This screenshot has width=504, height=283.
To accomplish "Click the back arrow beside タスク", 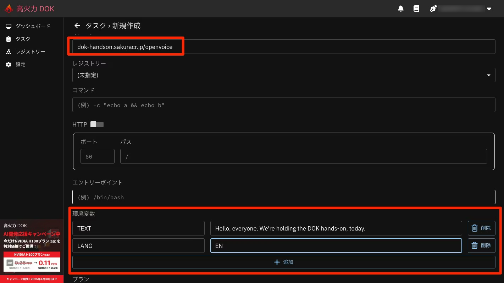I will 77,26.
